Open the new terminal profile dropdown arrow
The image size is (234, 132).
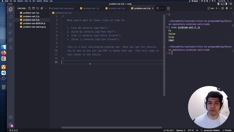pos(219,8)
